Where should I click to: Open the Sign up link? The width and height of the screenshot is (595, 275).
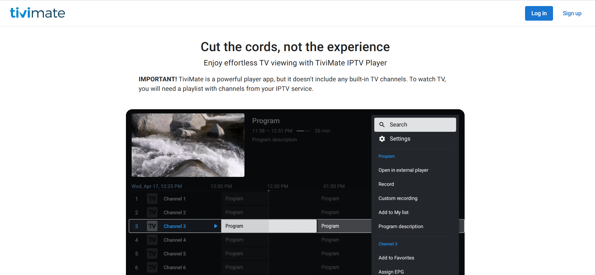pos(572,13)
